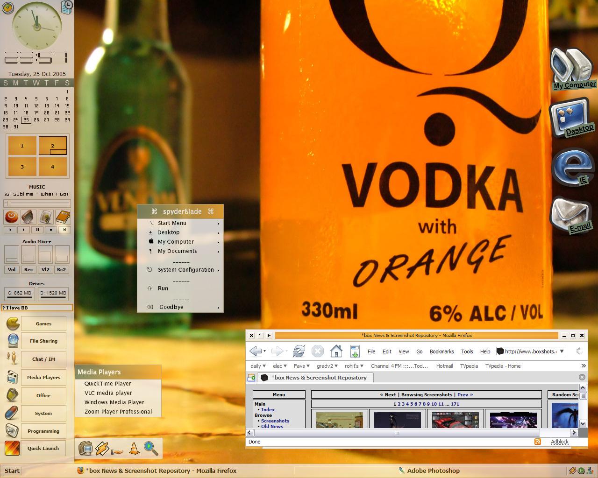Toggle the Rc2 mixer button
This screenshot has height=478, width=598.
pyautogui.click(x=62, y=269)
